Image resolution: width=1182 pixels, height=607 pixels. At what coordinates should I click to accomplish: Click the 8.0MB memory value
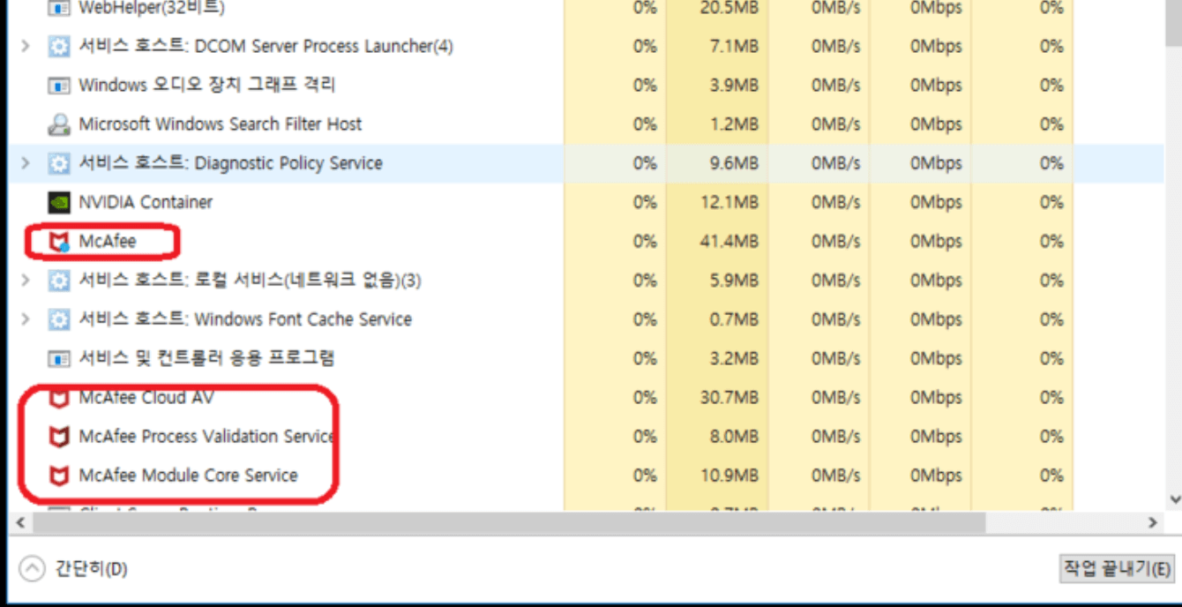tap(734, 437)
